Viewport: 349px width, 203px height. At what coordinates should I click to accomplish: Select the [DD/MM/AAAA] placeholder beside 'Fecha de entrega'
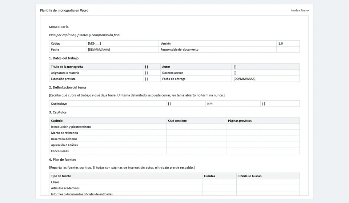[244, 79]
